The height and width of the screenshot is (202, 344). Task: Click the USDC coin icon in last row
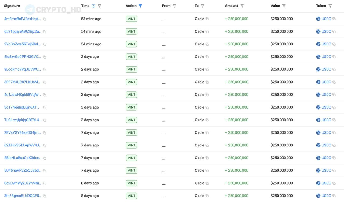click(x=318, y=196)
